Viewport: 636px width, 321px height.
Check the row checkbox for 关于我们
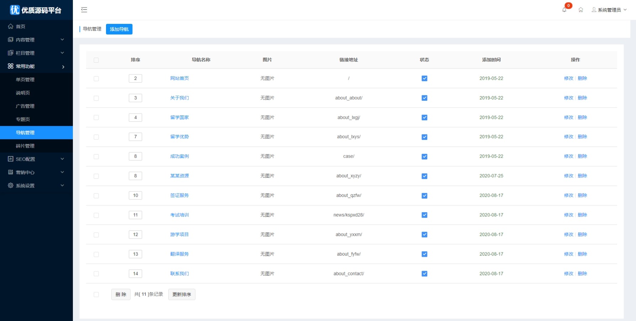[96, 98]
